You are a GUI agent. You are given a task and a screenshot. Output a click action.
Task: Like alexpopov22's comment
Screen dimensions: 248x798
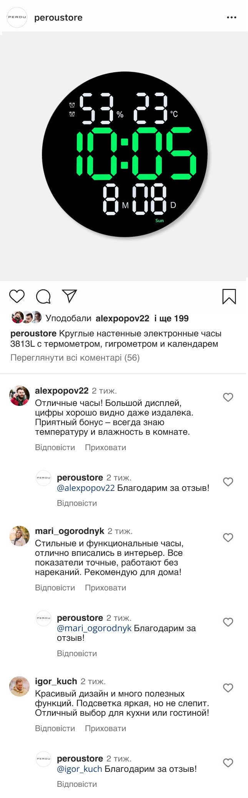point(228,397)
